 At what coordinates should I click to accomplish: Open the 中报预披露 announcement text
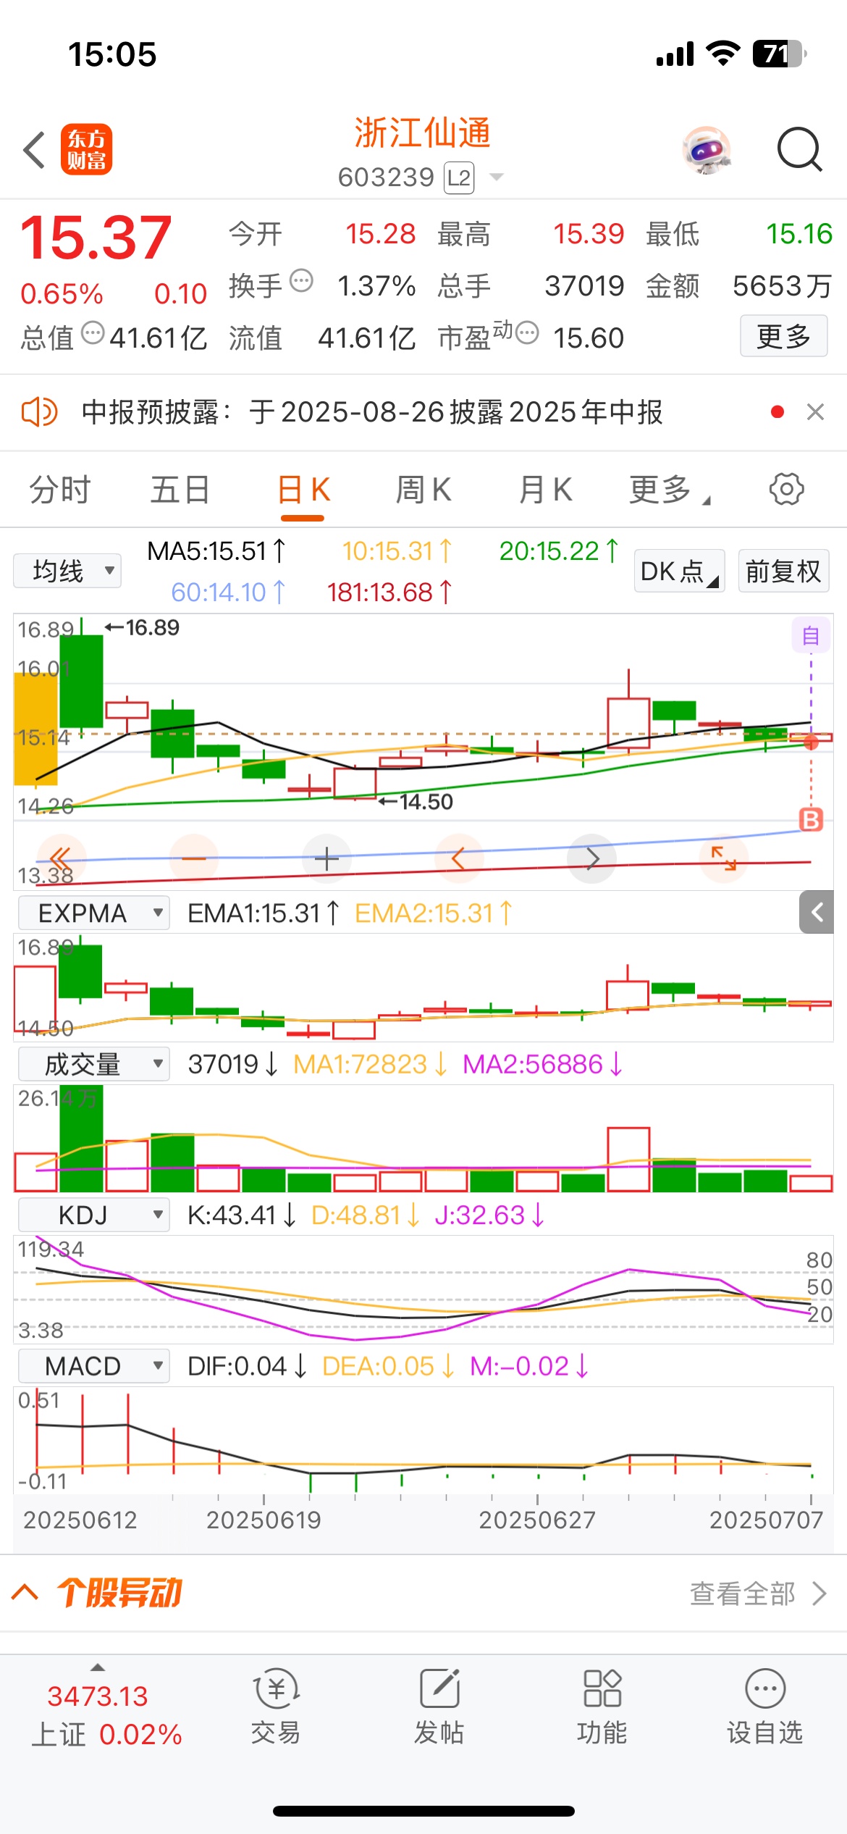point(372,412)
